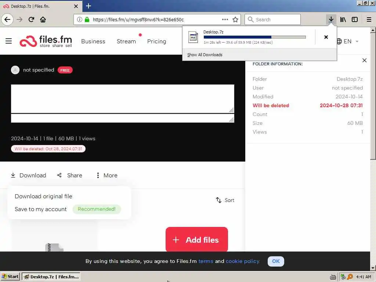Click the FOLDER INFORMATION heading
Viewport: 376px width, 282px height.
coord(278,64)
